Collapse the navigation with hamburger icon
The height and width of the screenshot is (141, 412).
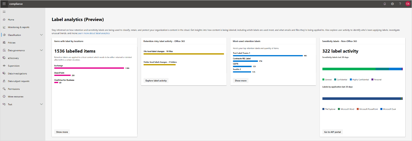point(4,12)
